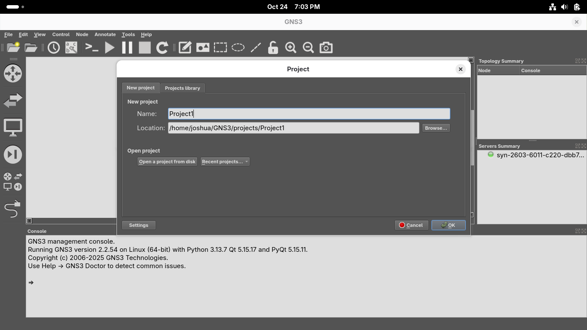Open the system volume indicator
The height and width of the screenshot is (330, 587).
565,7
